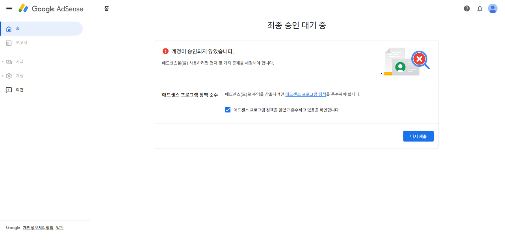Open the notifications bell
This screenshot has height=240, width=505.
click(x=479, y=8)
